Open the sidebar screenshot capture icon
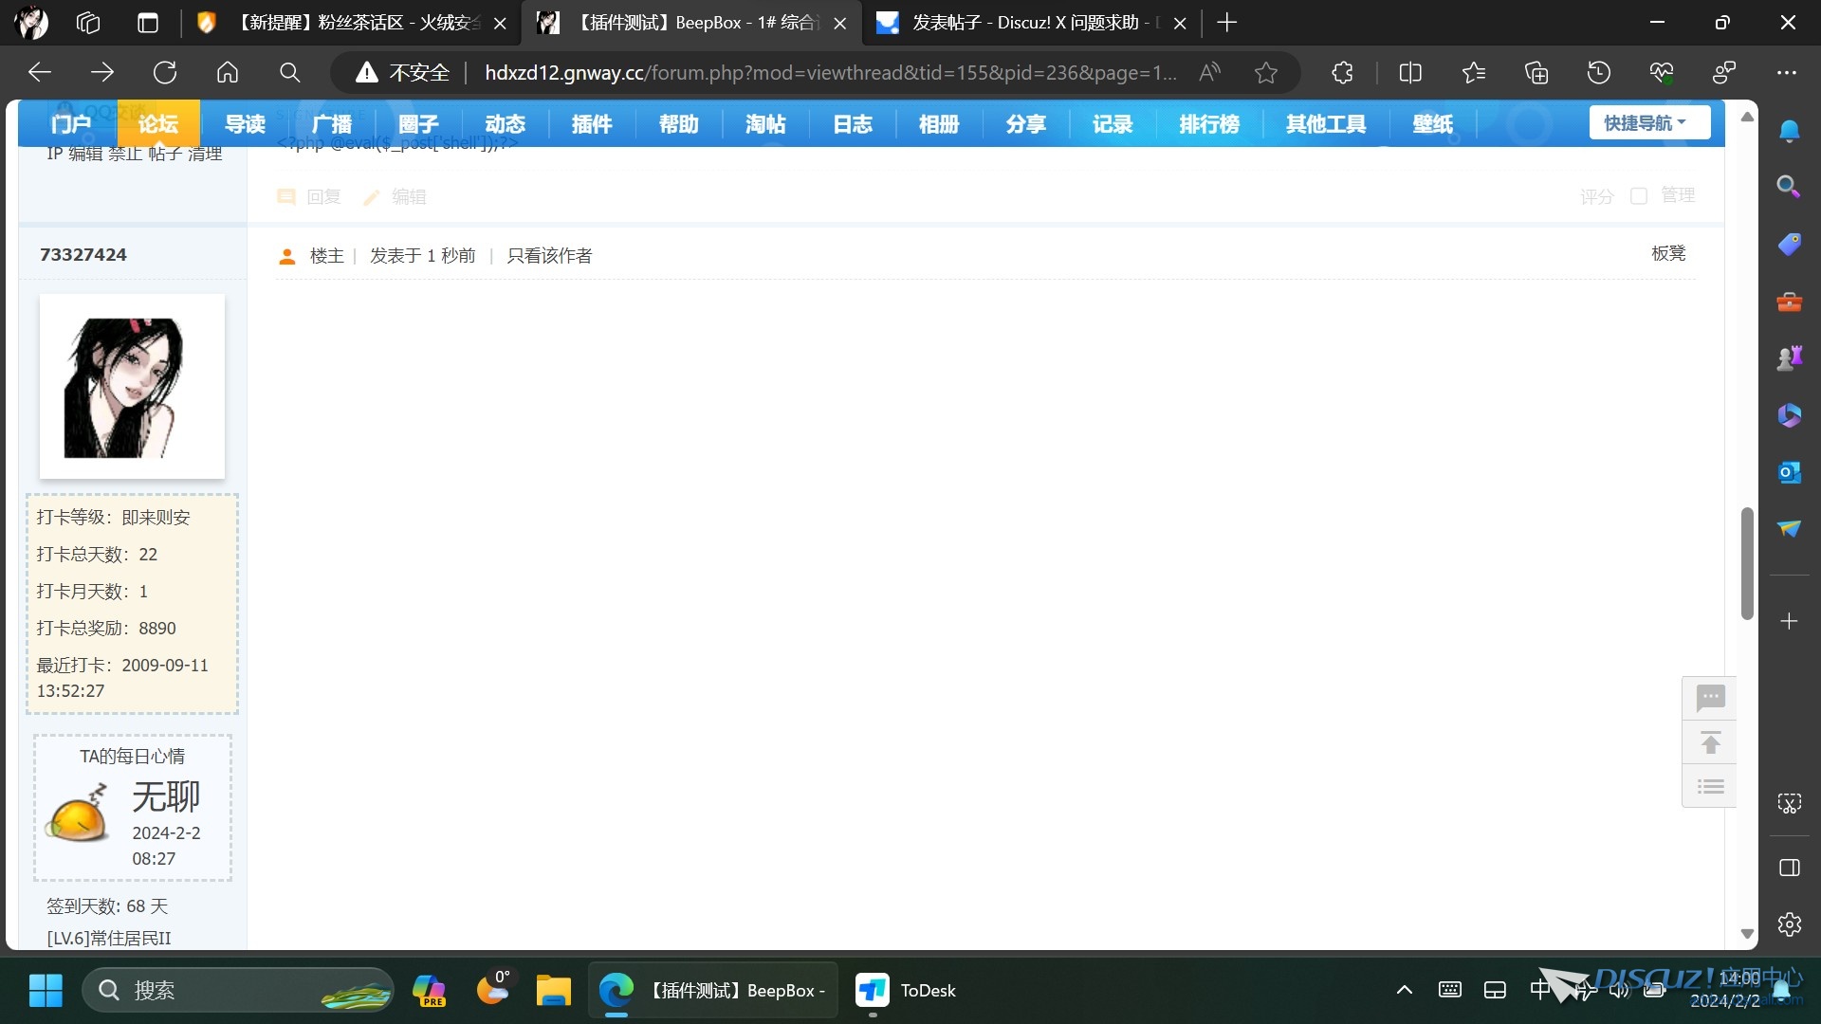The height and width of the screenshot is (1024, 1821). (1790, 804)
